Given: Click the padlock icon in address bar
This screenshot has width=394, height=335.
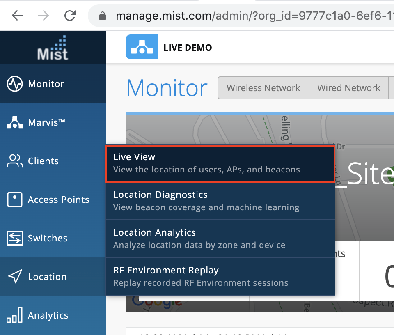Looking at the screenshot, I should (x=103, y=16).
